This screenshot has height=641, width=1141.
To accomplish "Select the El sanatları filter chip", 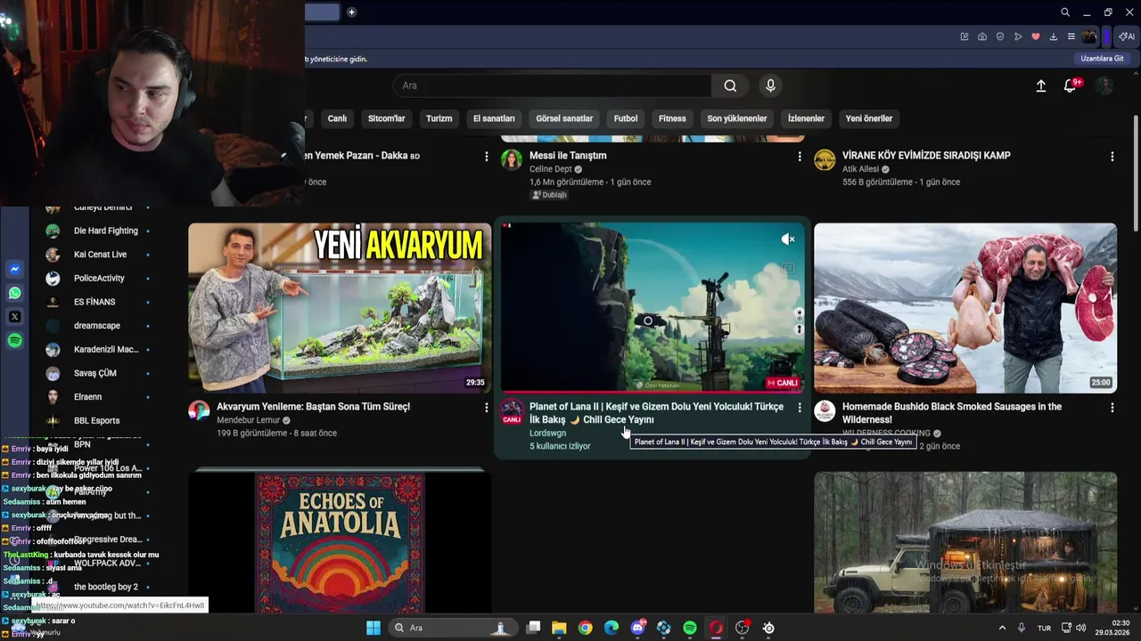I will [x=494, y=118].
